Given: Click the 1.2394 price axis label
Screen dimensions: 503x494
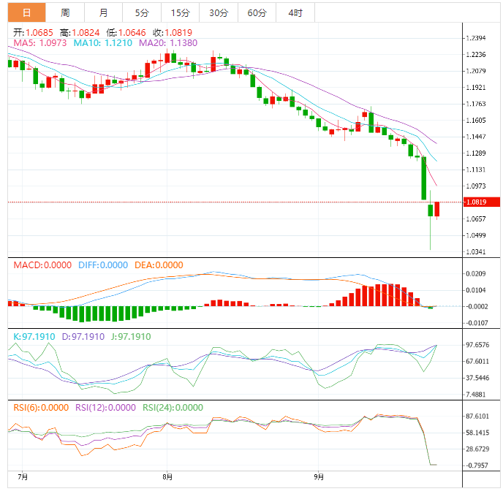Looking at the screenshot, I should [x=476, y=38].
